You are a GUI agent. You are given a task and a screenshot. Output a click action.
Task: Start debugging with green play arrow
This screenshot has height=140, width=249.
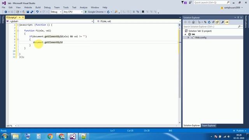click(86, 12)
